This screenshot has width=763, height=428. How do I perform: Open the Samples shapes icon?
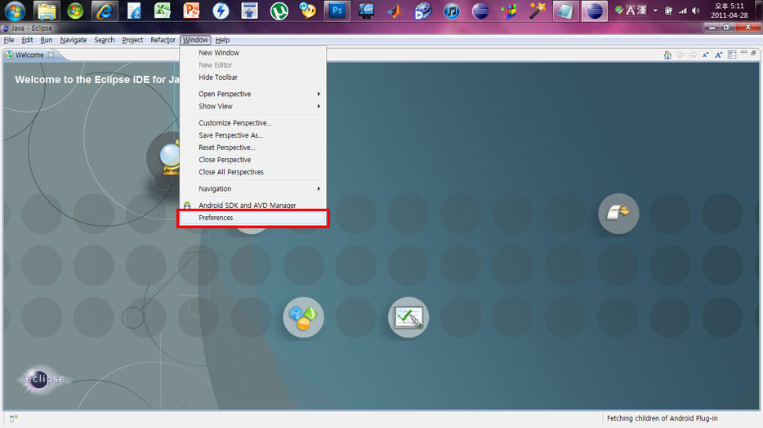pyautogui.click(x=303, y=317)
